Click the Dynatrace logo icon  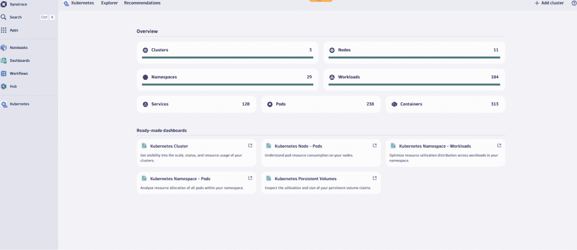click(x=4, y=4)
